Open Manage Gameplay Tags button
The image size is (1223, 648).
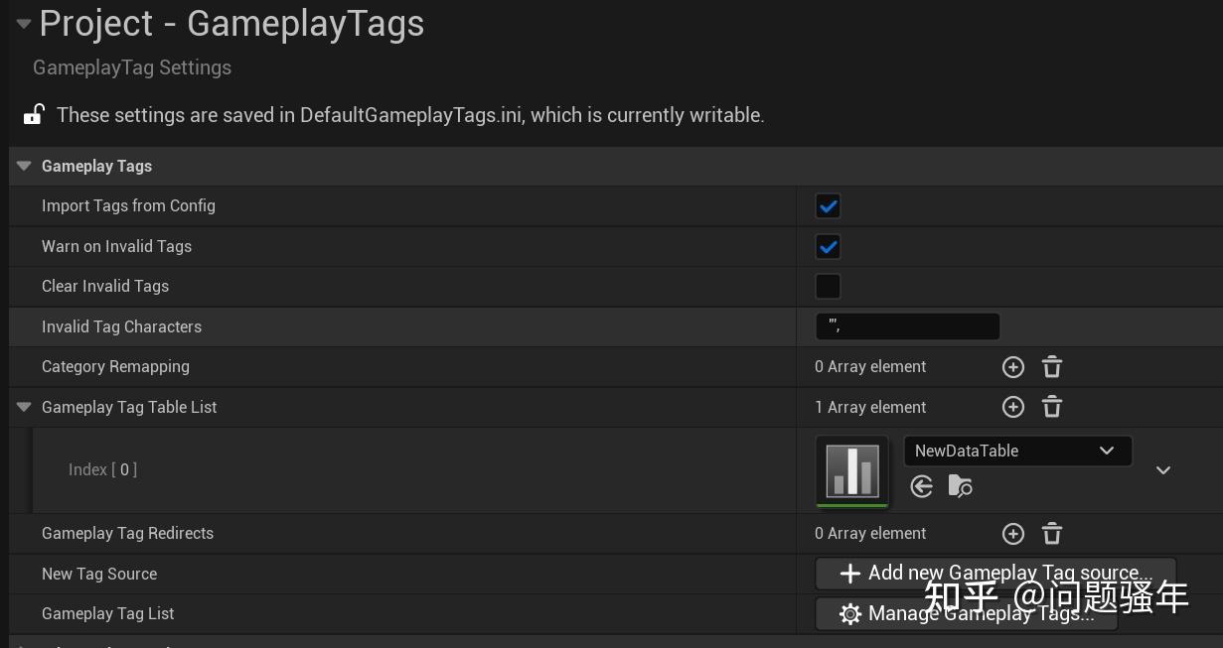click(x=966, y=614)
